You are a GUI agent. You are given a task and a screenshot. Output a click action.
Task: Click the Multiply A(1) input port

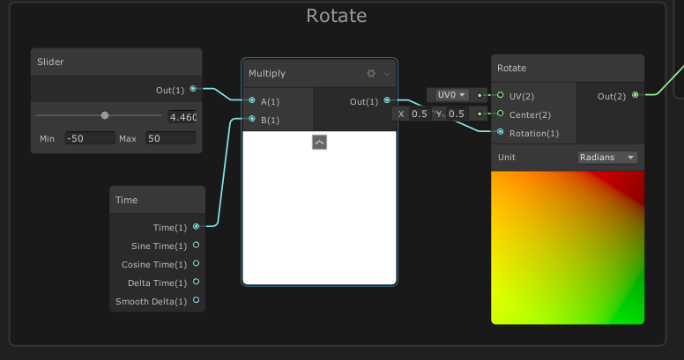[252, 100]
